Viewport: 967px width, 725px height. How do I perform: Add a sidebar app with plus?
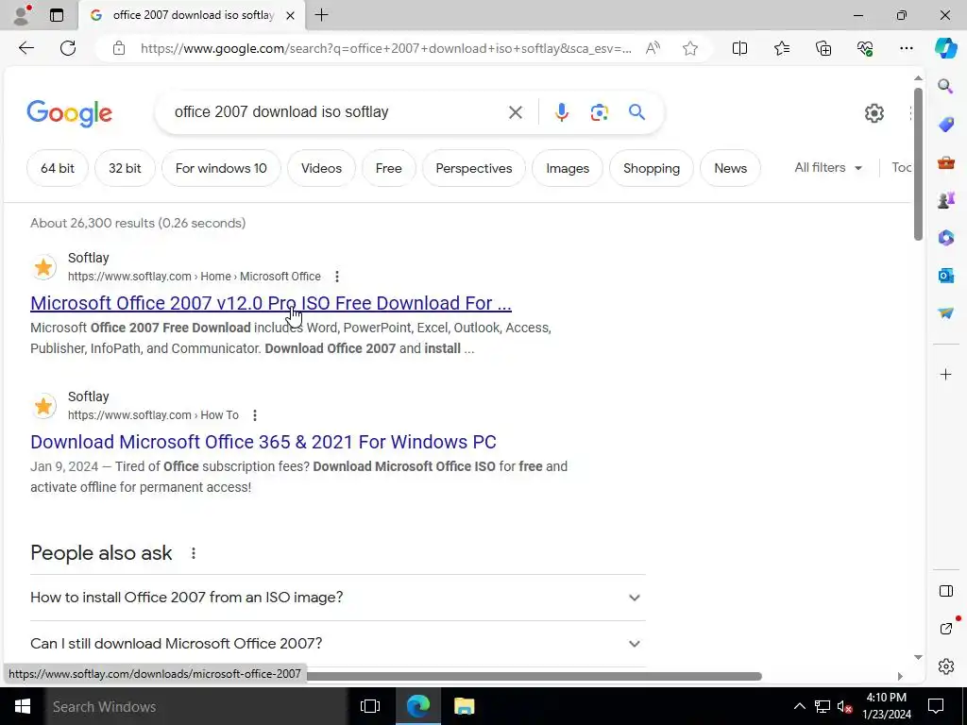(x=946, y=374)
